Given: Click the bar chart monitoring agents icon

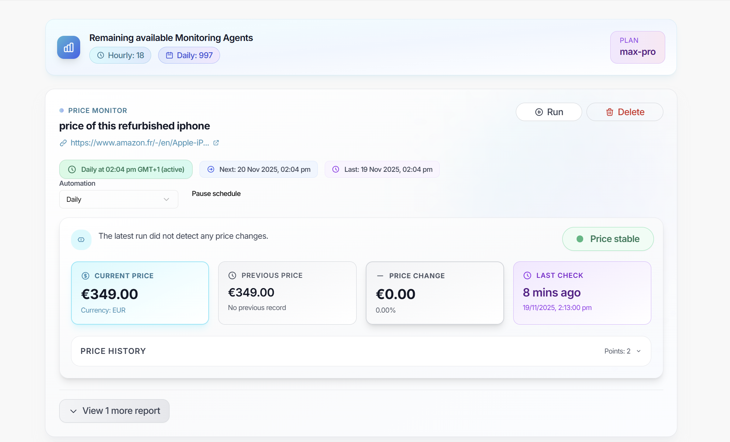Looking at the screenshot, I should pyautogui.click(x=68, y=48).
